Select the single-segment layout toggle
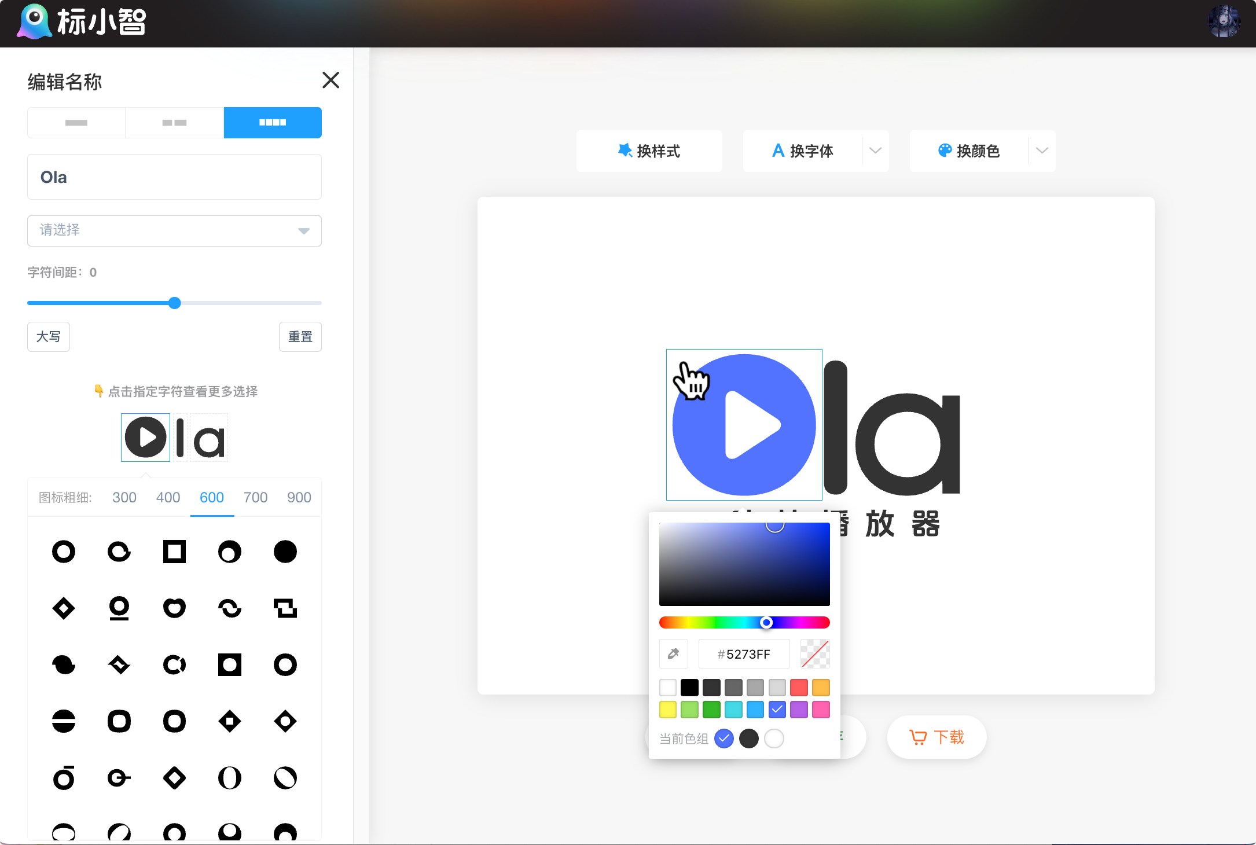This screenshot has width=1256, height=845. (76, 123)
